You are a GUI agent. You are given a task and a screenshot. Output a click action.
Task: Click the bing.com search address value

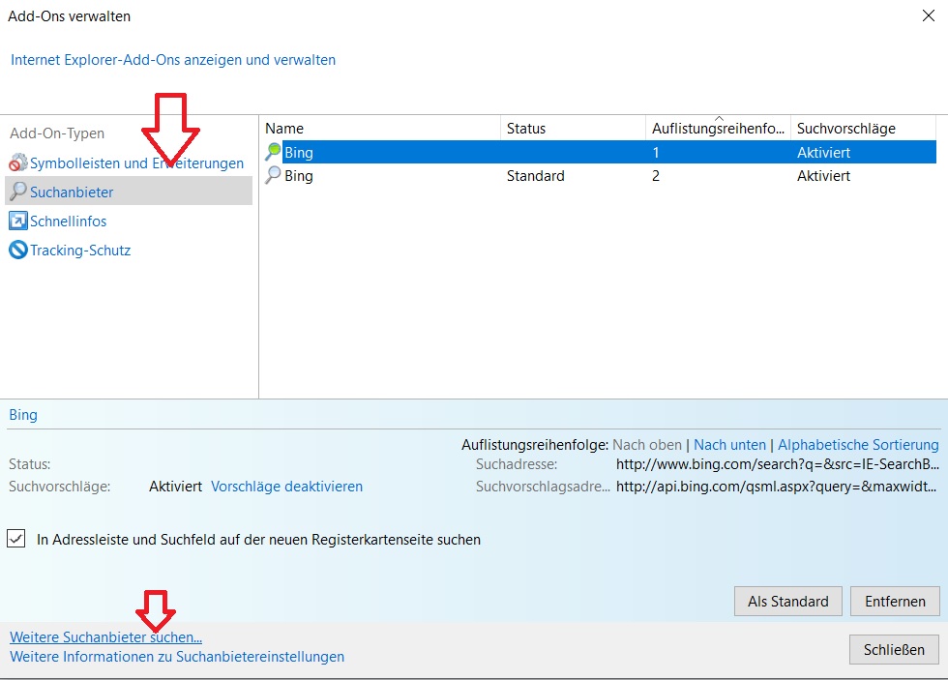click(x=778, y=464)
